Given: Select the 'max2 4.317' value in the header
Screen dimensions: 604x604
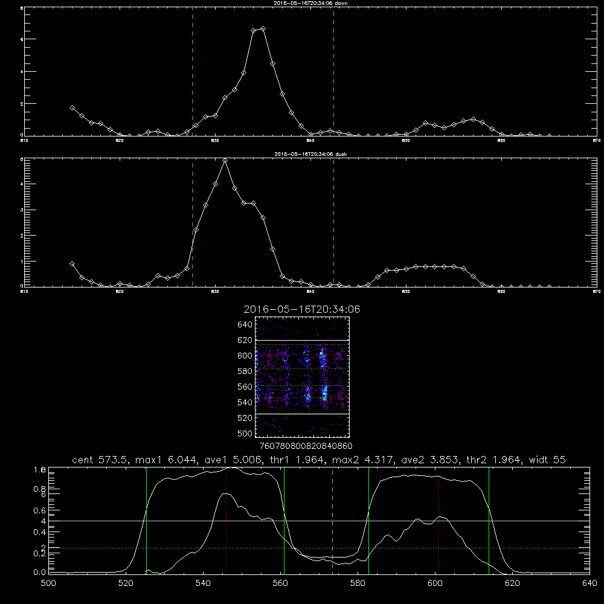Looking at the screenshot, I should click(x=363, y=460).
